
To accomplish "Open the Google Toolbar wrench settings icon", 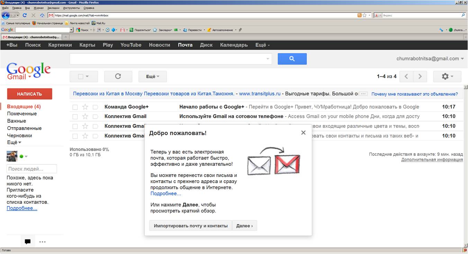I will coord(441,30).
